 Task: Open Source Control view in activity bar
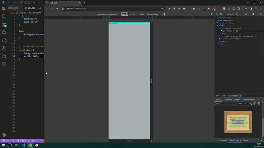click(x=4, y=25)
